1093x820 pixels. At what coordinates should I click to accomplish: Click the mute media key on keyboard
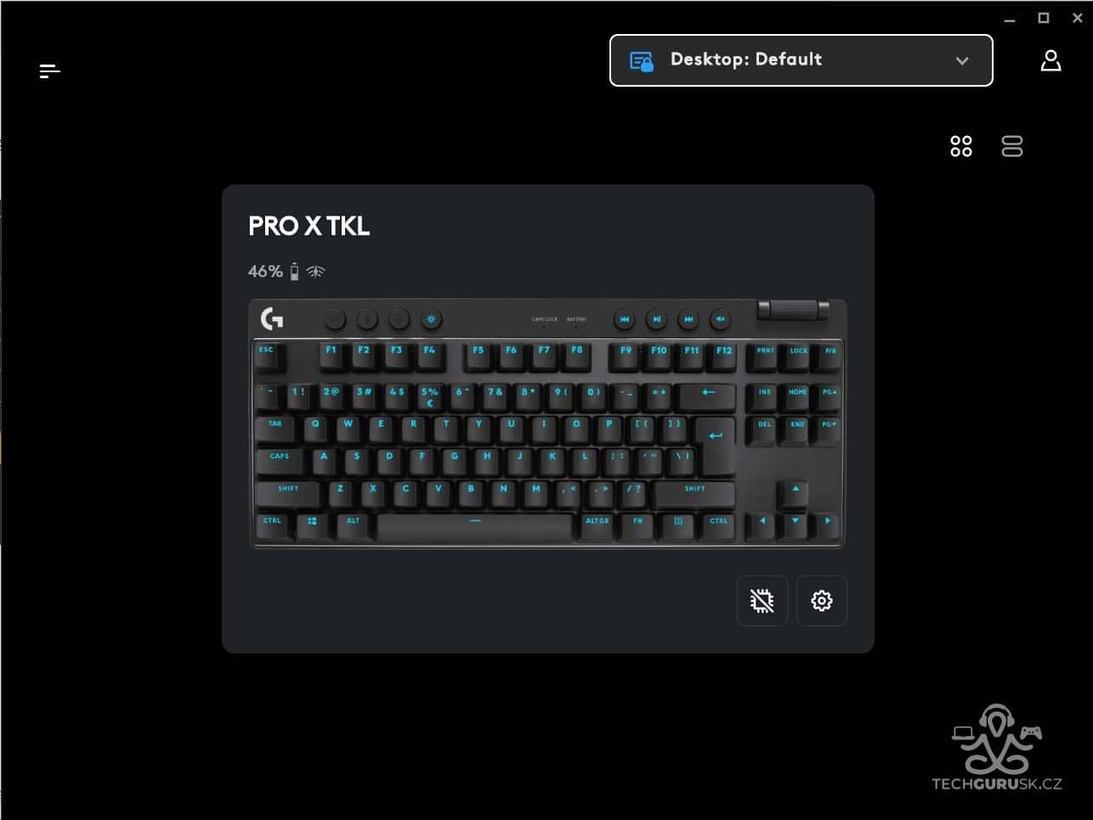[x=720, y=320]
